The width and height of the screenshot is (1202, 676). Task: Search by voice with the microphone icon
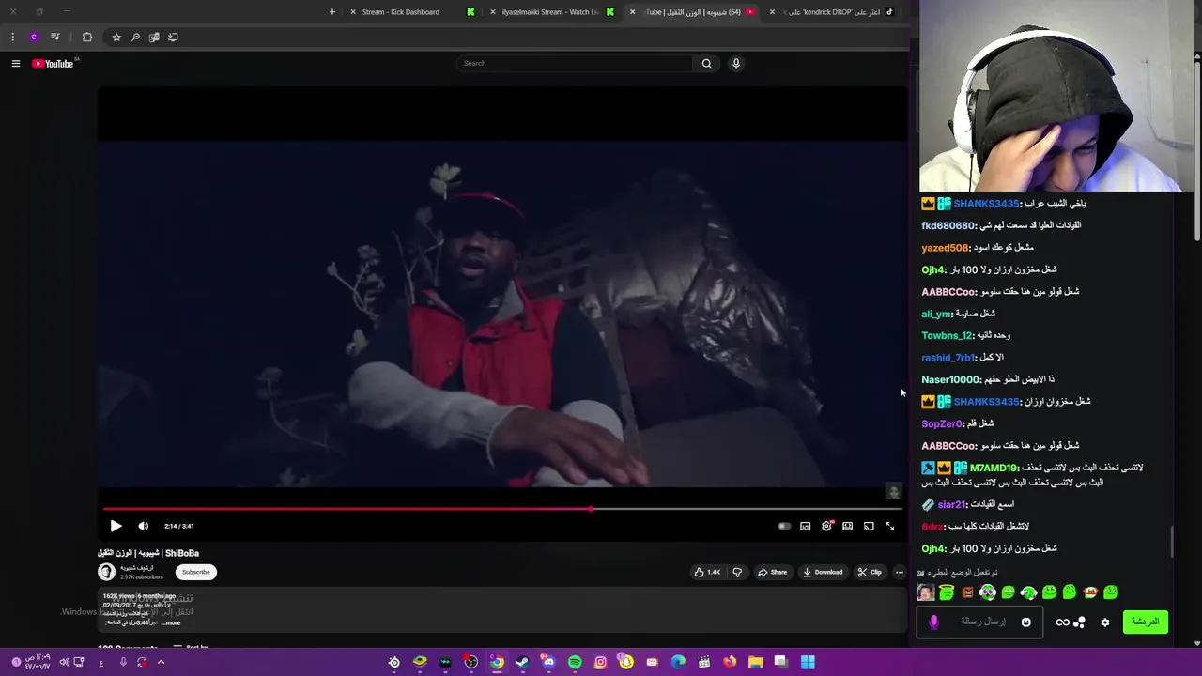[736, 63]
